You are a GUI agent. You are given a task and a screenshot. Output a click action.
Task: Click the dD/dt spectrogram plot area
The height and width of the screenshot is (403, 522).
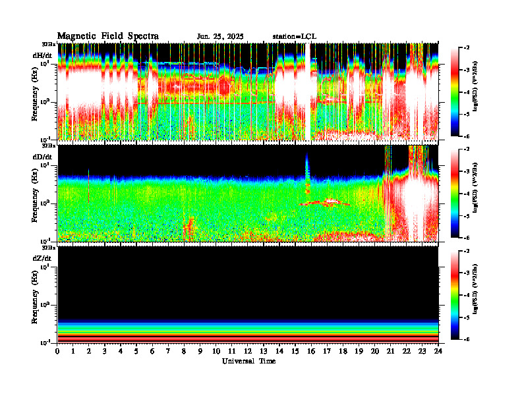click(248, 193)
